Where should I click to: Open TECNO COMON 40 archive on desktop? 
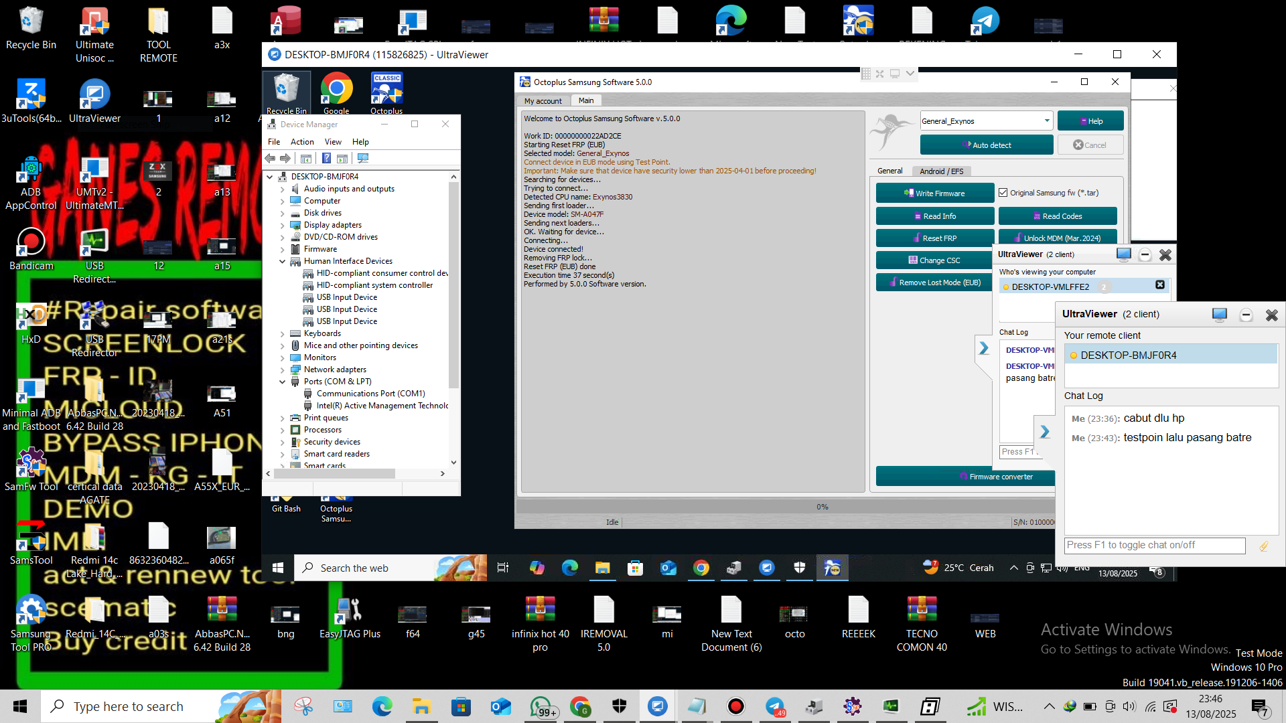(922, 623)
